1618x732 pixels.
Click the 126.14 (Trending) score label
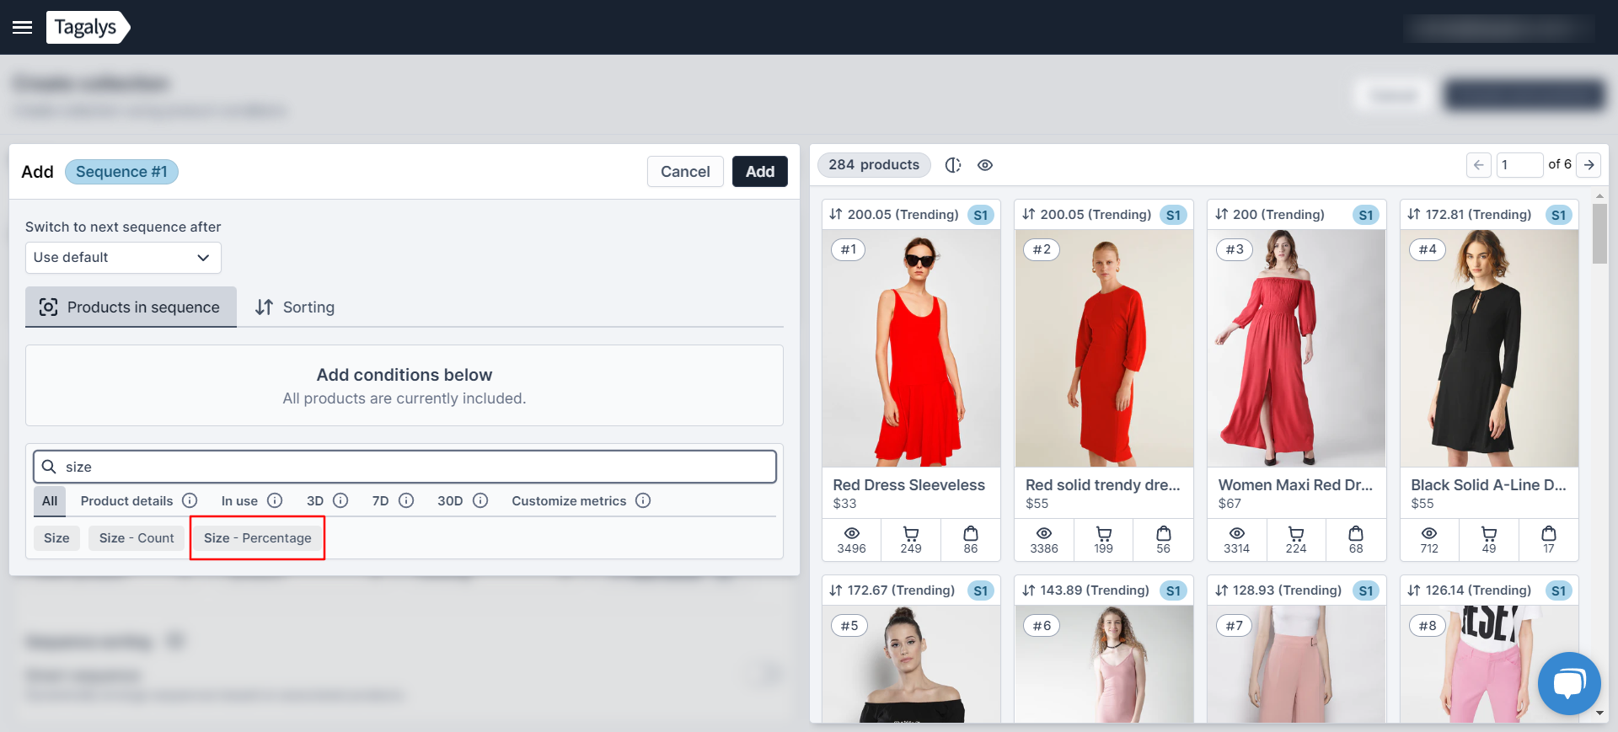[x=1479, y=590]
